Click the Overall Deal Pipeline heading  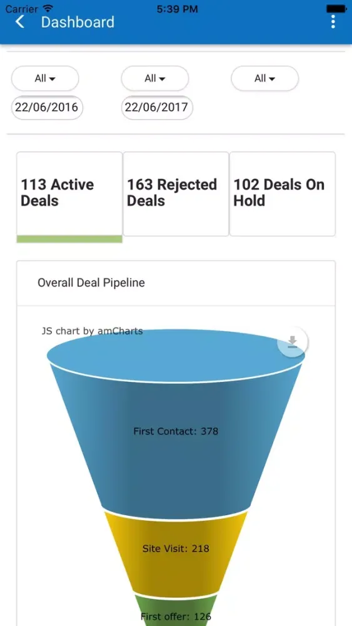pos(91,283)
